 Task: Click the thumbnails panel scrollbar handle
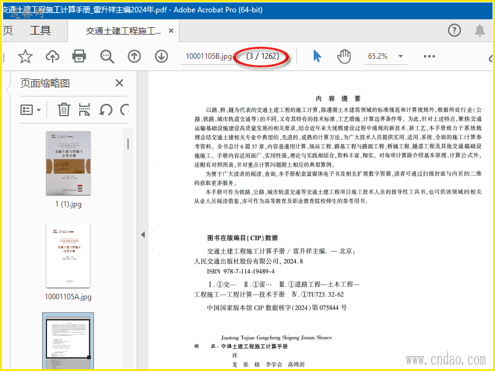(128, 144)
